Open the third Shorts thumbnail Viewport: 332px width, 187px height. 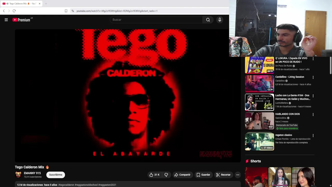[303, 177]
